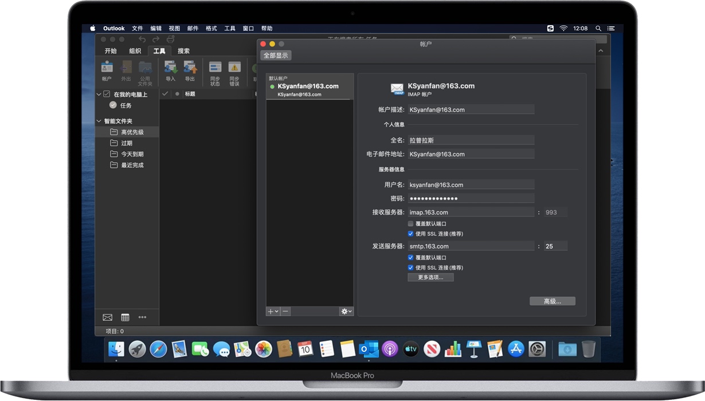The height and width of the screenshot is (401, 705).
Task: Collapse the 智能文件夹 section
Action: [99, 121]
